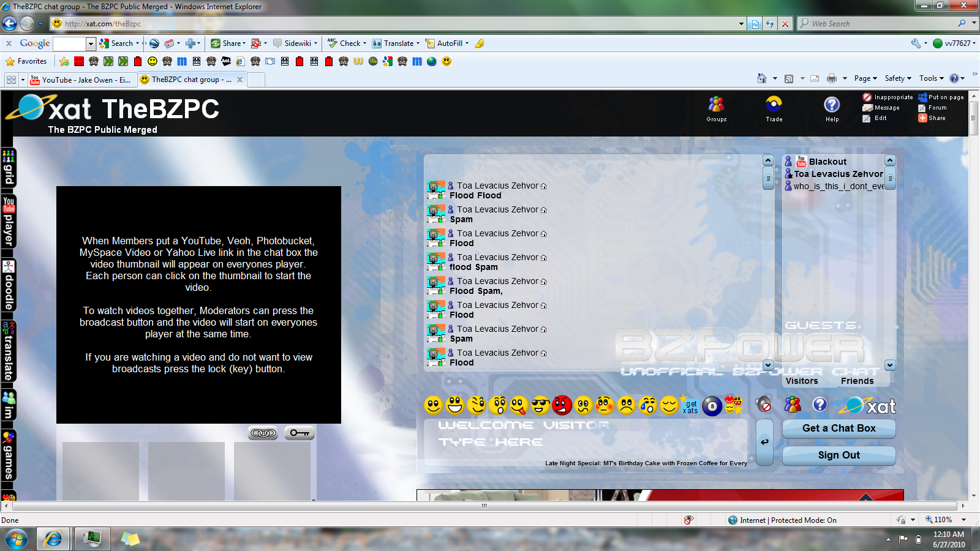Select user Blackout in visitor list
Viewport: 980px width, 551px height.
tap(827, 162)
